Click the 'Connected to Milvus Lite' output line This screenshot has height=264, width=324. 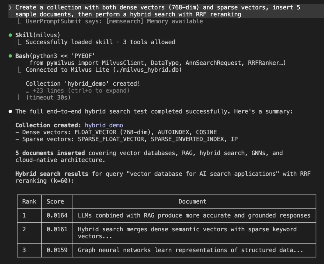[x=103, y=70]
